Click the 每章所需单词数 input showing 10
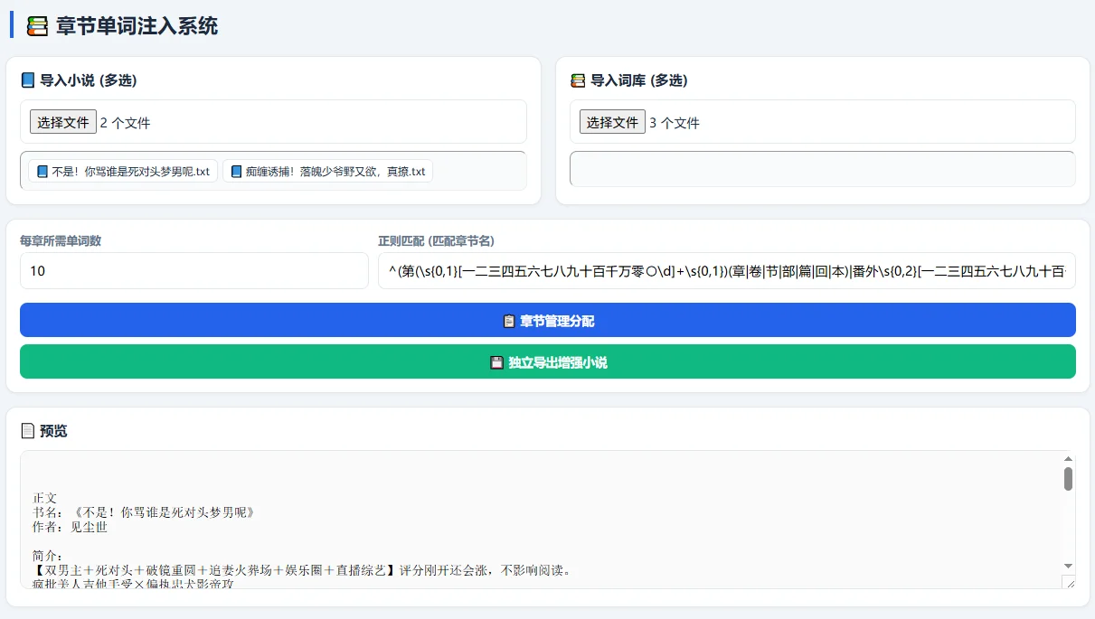The image size is (1095, 619). pos(194,271)
